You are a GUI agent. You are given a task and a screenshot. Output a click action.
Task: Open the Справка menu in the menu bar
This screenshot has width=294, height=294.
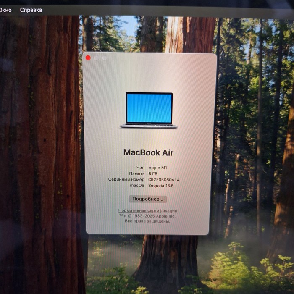point(31,10)
